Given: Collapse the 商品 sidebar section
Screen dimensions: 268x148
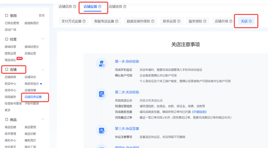Looking at the screenshot, I should (x=43, y=119).
